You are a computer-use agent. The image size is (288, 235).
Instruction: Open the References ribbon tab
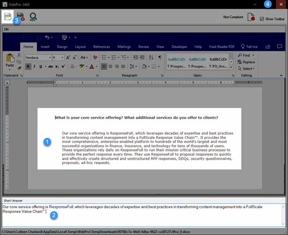101,47
